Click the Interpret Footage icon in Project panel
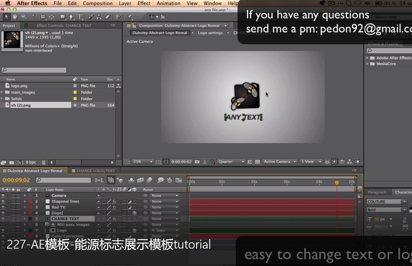The height and width of the screenshot is (266, 412). (3, 162)
